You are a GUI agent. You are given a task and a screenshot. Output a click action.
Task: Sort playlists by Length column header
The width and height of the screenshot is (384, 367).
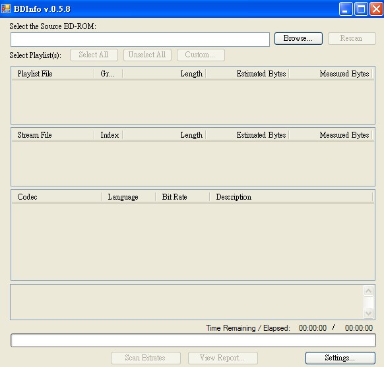[164, 74]
